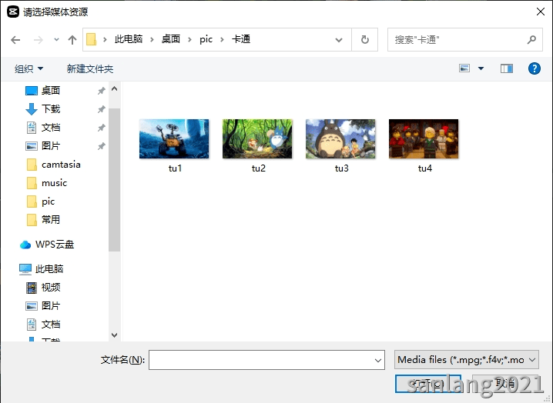Click the open button
This screenshot has height=403, width=553.
(427, 384)
